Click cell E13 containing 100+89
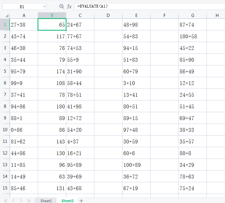This screenshot has height=203, width=225. (x=136, y=165)
